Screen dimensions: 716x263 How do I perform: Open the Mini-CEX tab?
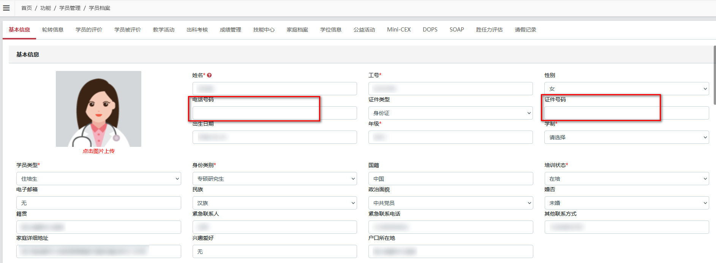coord(399,30)
